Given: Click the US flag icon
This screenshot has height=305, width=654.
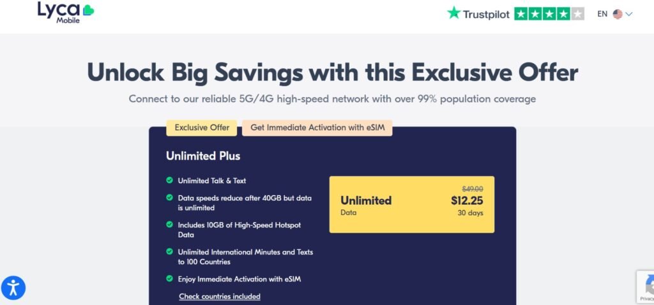Looking at the screenshot, I should [x=618, y=14].
